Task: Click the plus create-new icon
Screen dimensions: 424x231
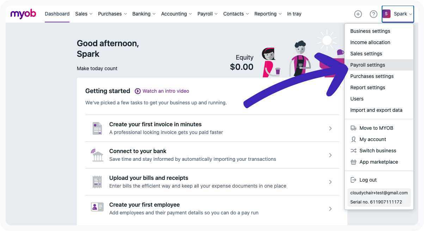Action: point(358,14)
